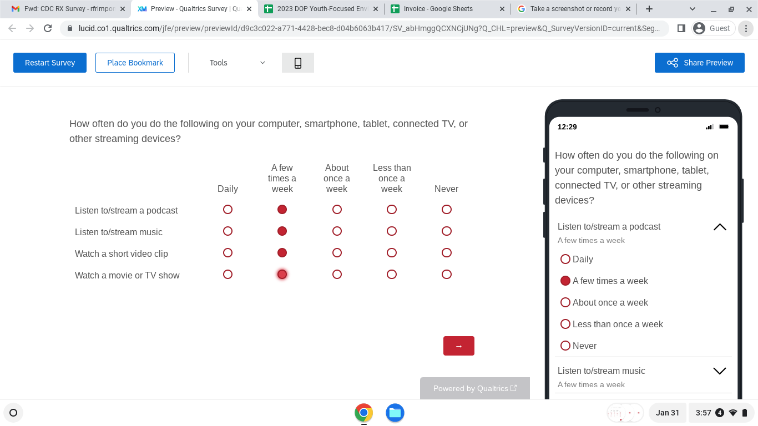Image resolution: width=758 pixels, height=426 pixels.
Task: Open the Chrome three-dot menu
Action: [746, 28]
